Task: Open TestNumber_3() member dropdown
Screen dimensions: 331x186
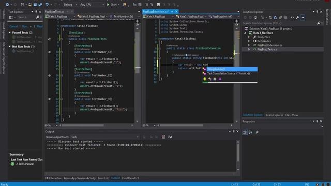Action: (124, 17)
